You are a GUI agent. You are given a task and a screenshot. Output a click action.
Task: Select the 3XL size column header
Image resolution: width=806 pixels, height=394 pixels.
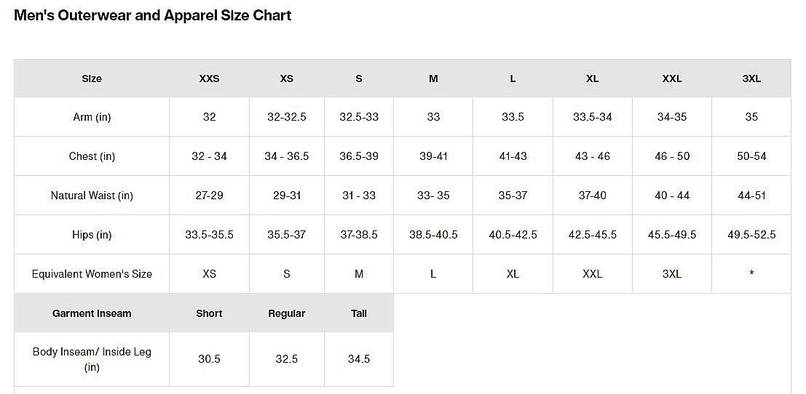tap(751, 79)
